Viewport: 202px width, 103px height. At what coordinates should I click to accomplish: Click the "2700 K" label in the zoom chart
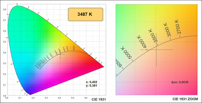[x=178, y=27]
